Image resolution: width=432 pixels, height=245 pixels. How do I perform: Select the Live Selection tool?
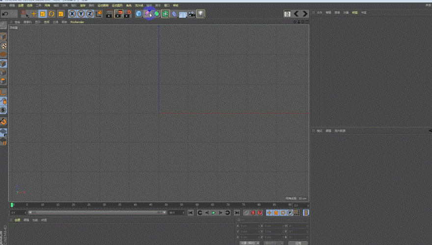click(25, 14)
